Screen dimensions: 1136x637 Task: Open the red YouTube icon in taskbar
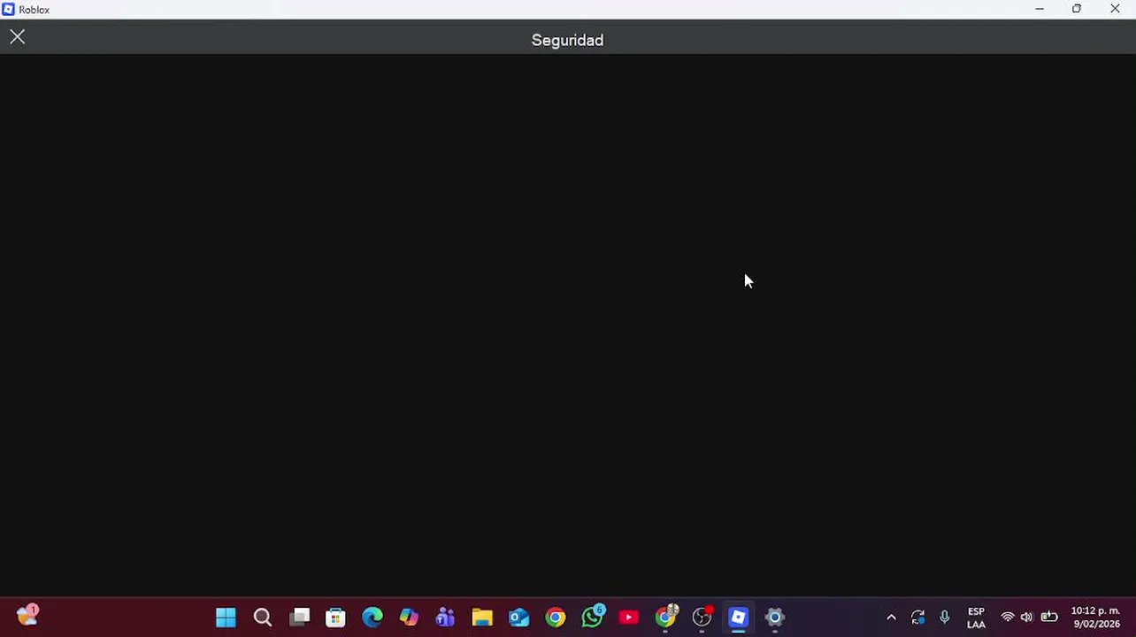click(x=629, y=618)
